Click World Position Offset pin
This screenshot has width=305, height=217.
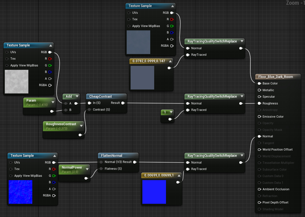pyautogui.click(x=259, y=149)
